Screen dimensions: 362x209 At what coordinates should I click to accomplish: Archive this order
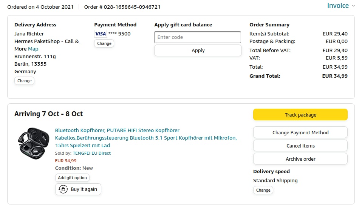pyautogui.click(x=300, y=159)
